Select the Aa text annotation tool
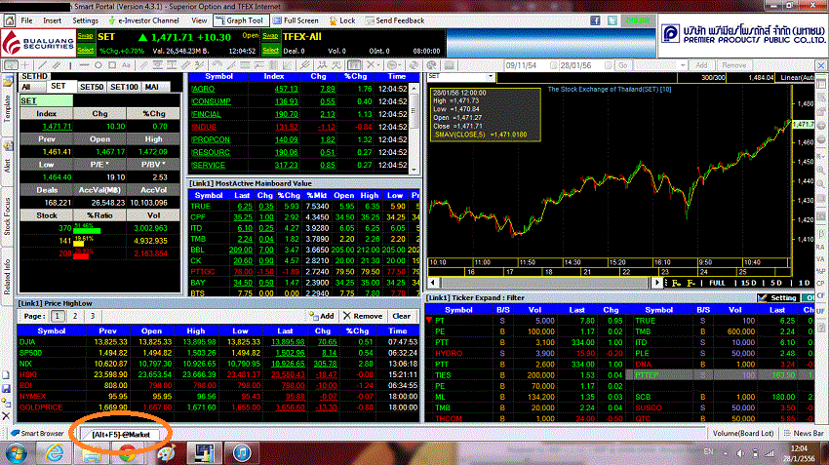This screenshot has height=465, width=829. (126, 65)
